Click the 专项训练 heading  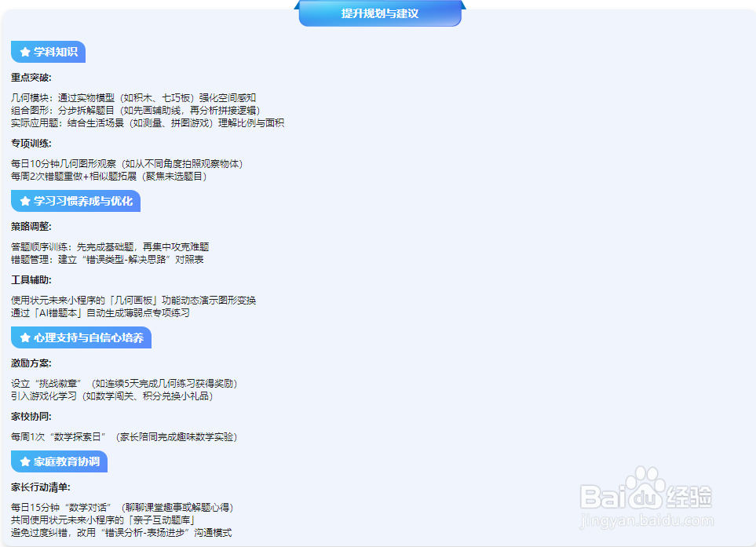(31, 143)
